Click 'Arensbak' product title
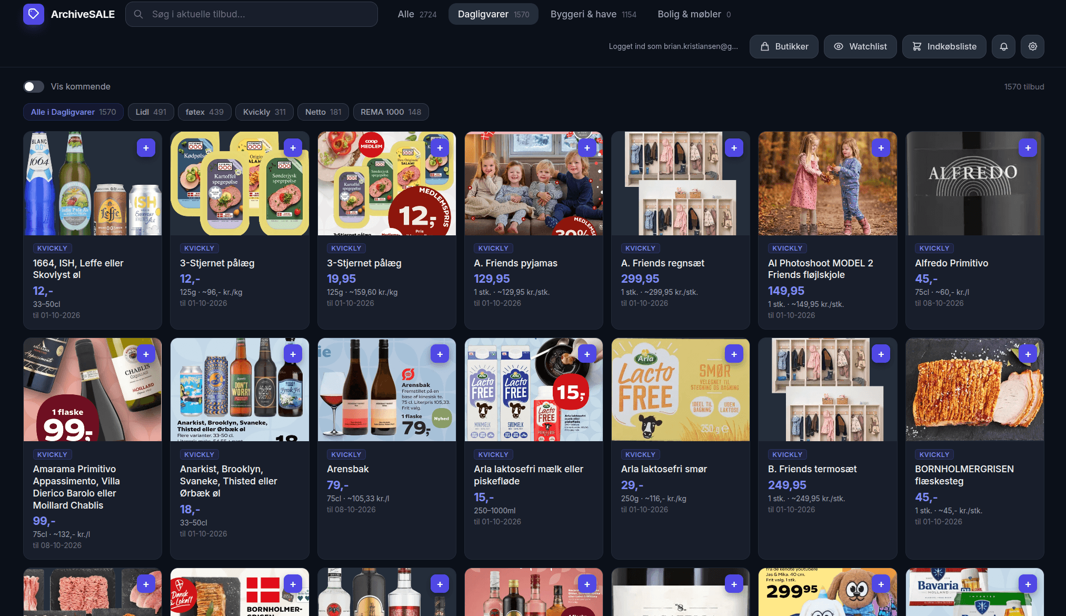 tap(347, 469)
